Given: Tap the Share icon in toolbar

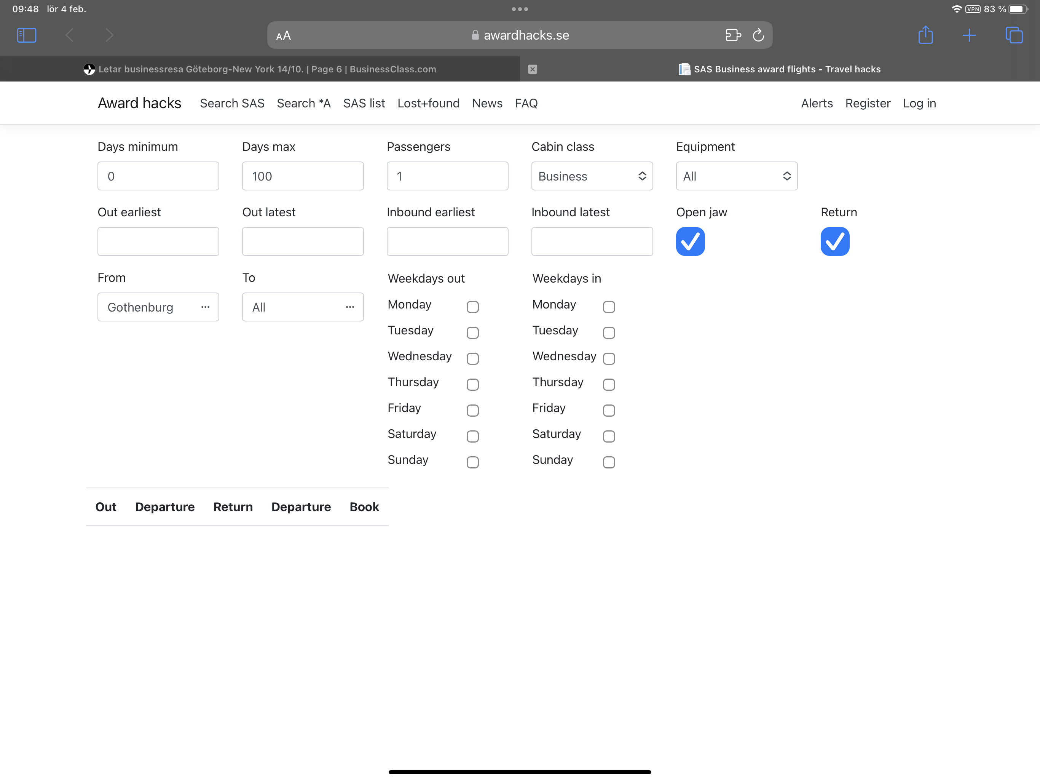Looking at the screenshot, I should [x=925, y=35].
